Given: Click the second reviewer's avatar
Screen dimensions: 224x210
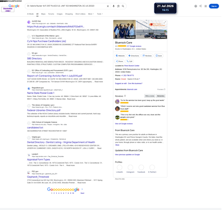Looking at the screenshot, I should pos(117,109).
